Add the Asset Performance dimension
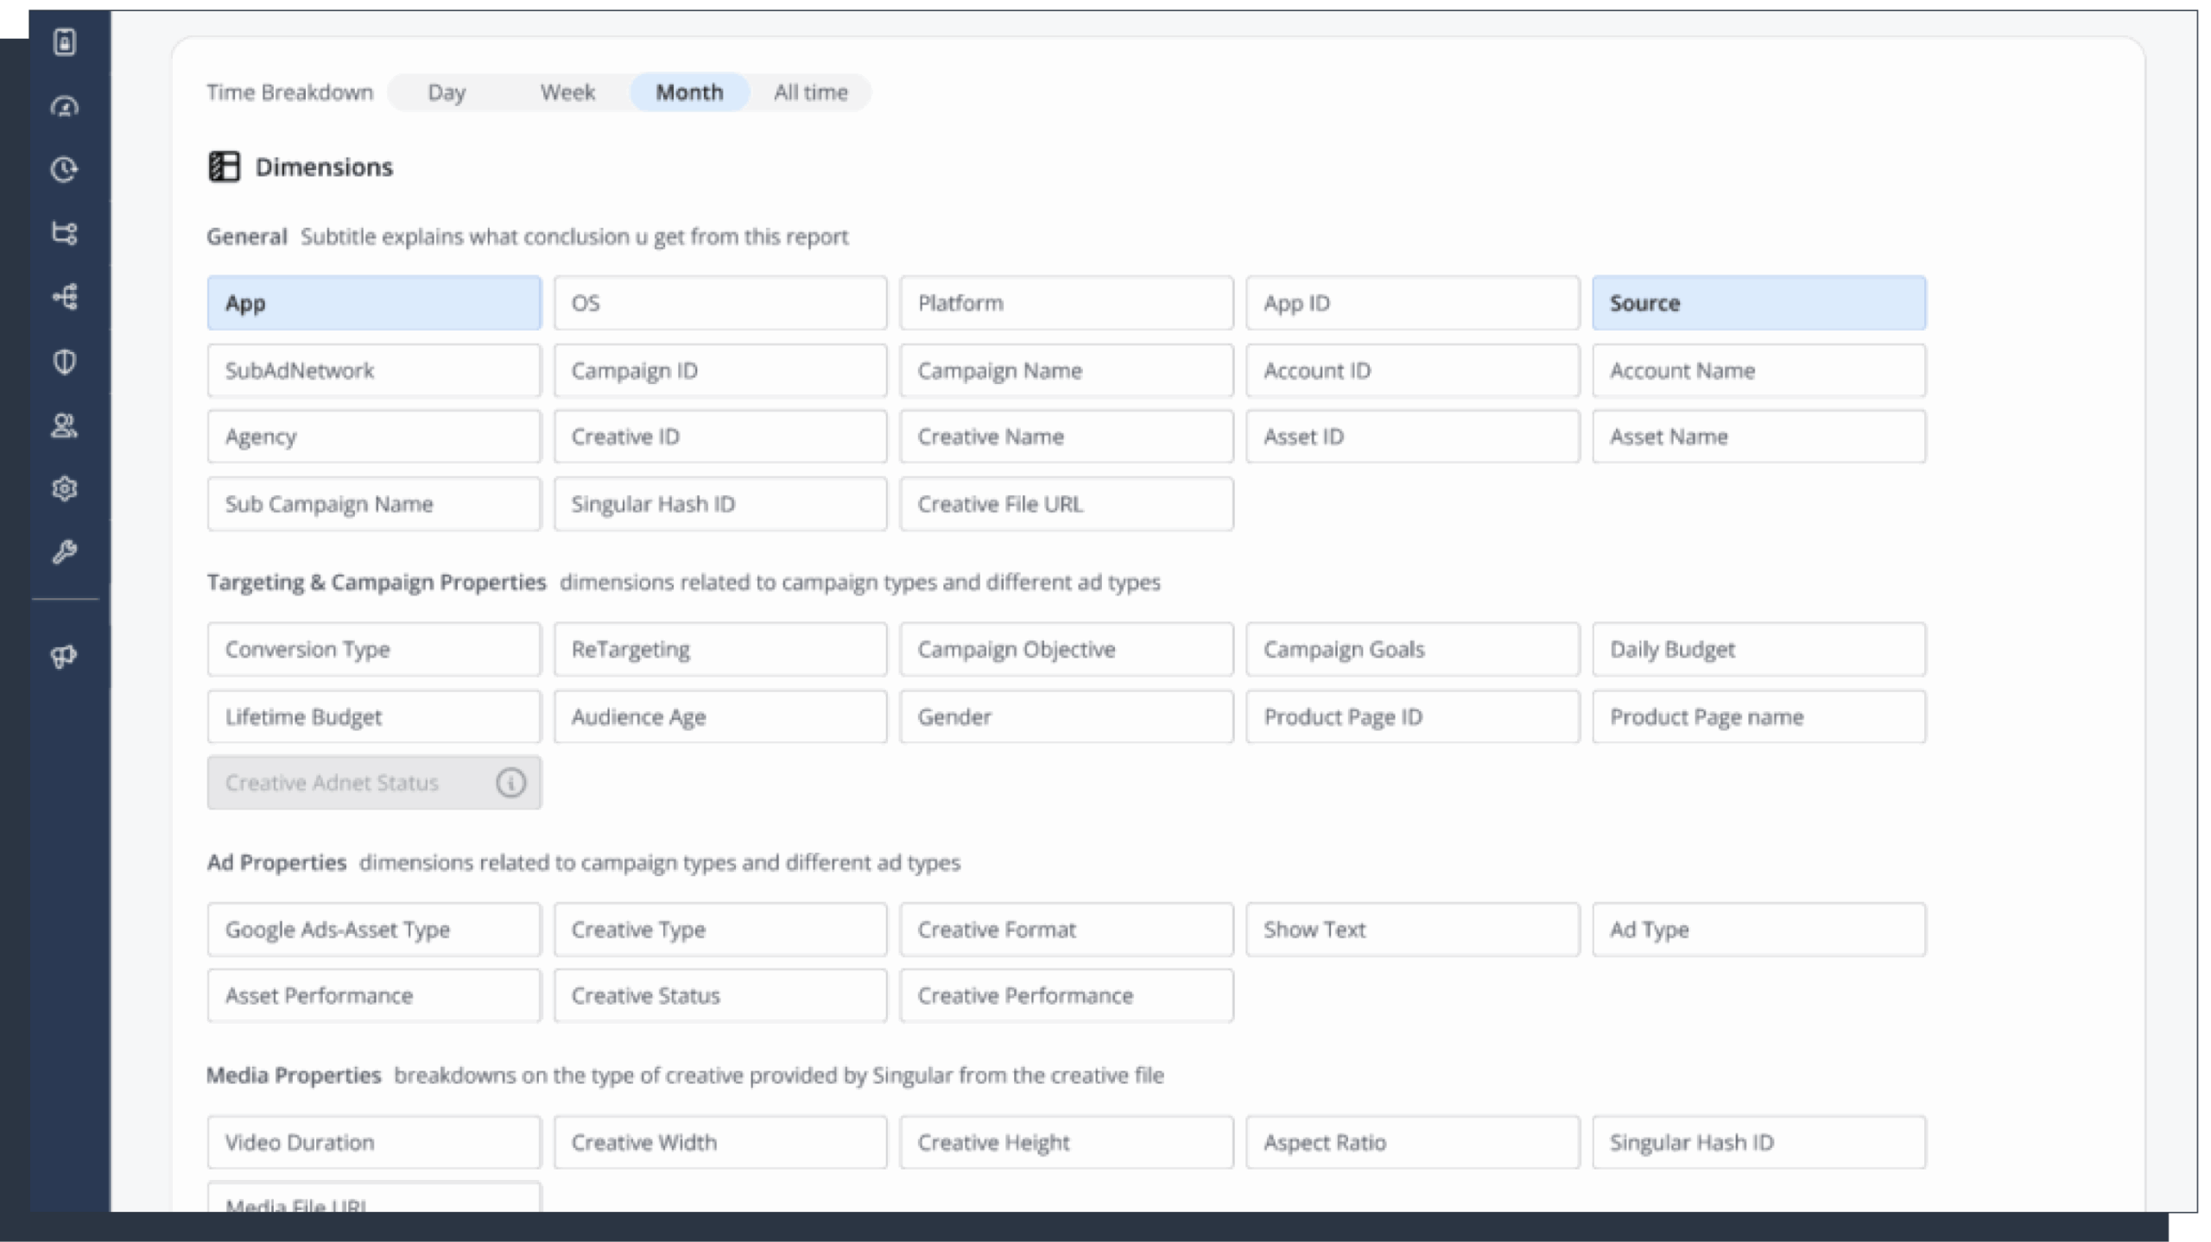 pyautogui.click(x=374, y=996)
